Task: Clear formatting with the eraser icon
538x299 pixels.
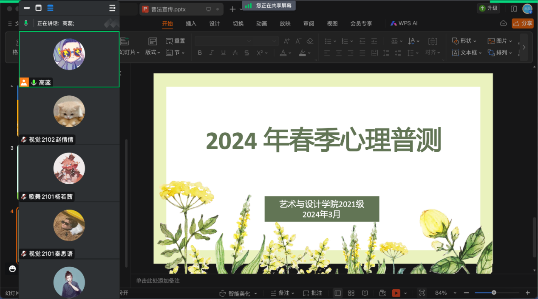Action: 310,41
